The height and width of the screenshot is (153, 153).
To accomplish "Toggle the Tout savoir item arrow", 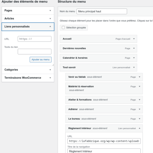I will point(134,67).
